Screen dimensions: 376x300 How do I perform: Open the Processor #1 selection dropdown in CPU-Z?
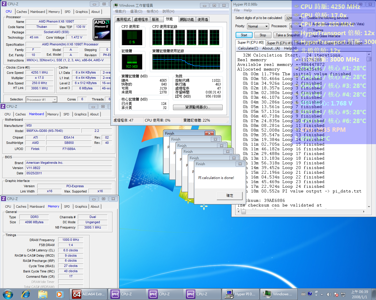pos(41,100)
